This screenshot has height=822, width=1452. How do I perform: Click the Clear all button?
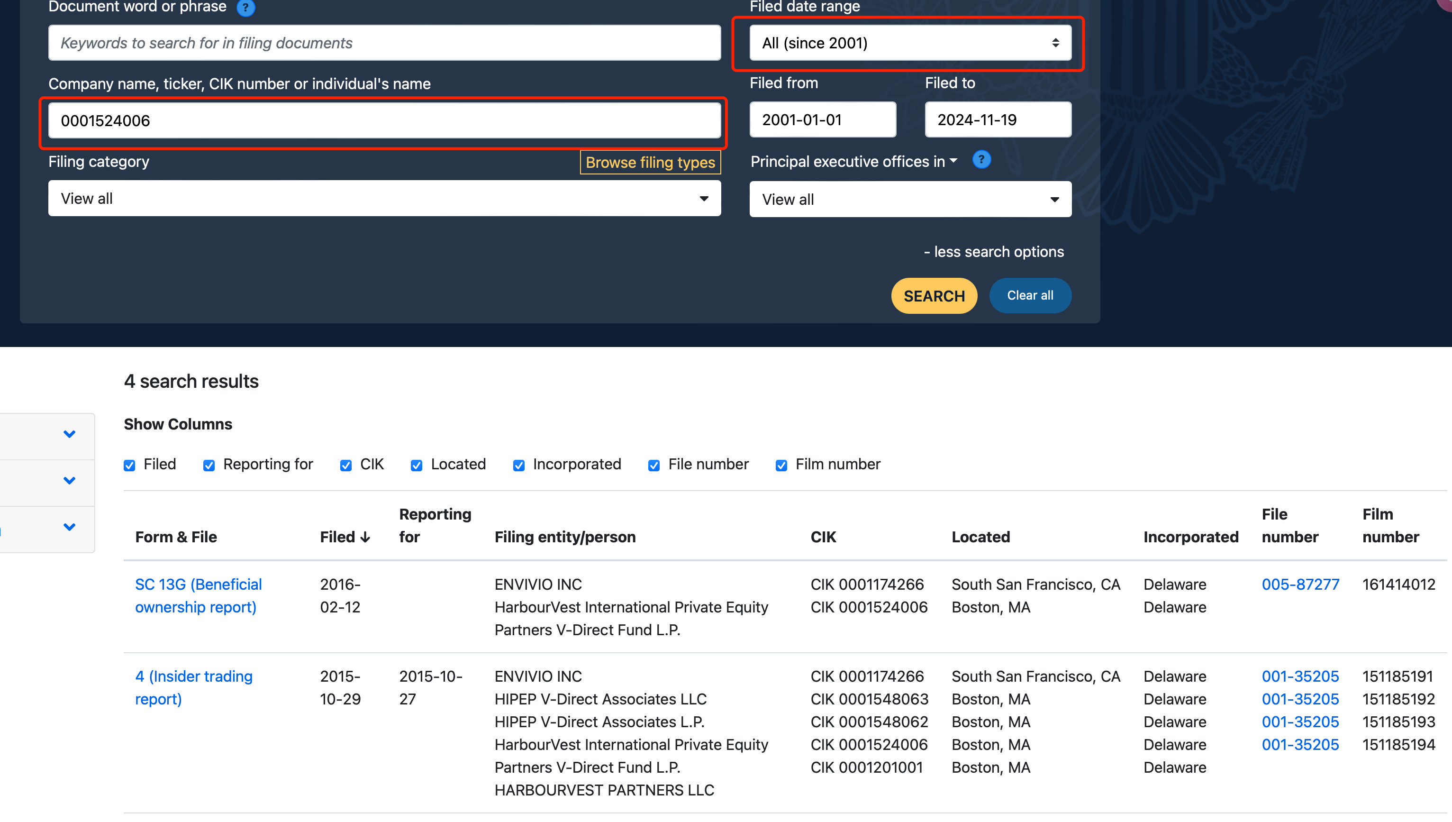pyautogui.click(x=1029, y=295)
